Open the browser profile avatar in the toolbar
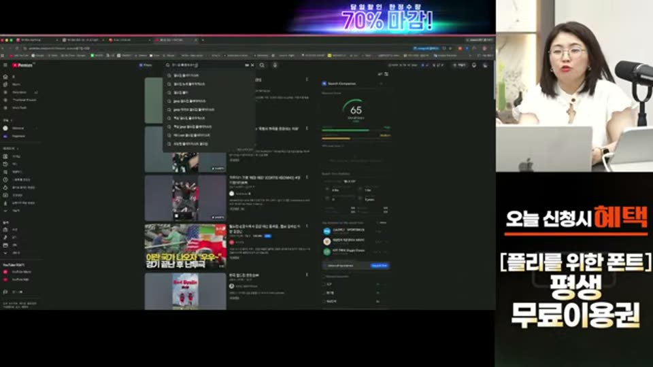The height and width of the screenshot is (367, 653). point(484,49)
